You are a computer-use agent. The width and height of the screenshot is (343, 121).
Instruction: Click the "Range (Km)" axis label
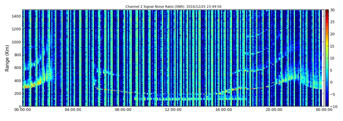coord(7,58)
